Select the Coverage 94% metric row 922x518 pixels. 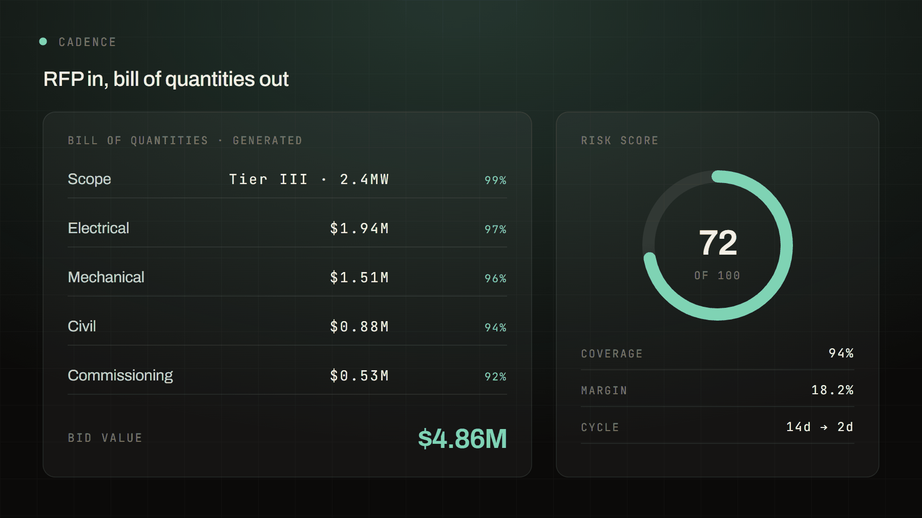click(718, 353)
